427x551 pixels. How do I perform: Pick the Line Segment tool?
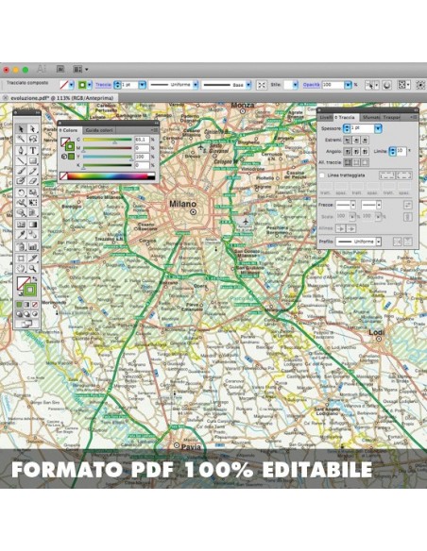[21, 160]
